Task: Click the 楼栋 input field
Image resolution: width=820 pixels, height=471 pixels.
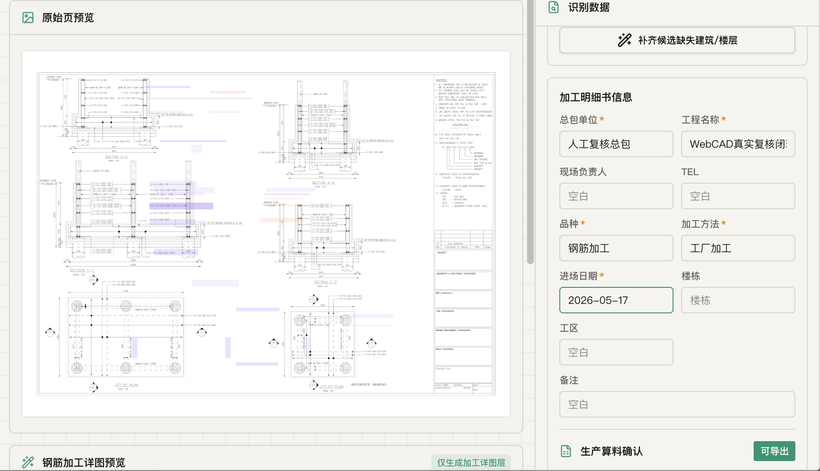Action: (738, 300)
